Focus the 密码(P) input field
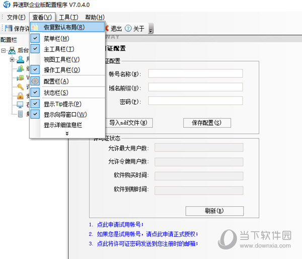The image size is (302, 259). coord(195,101)
